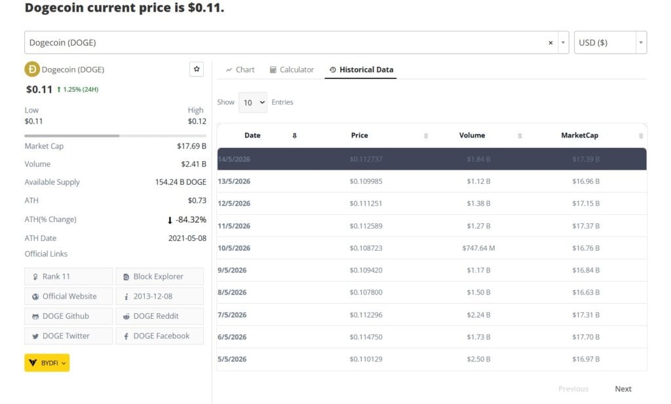Open the DOGE Facebook link
The width and height of the screenshot is (671, 404).
click(x=160, y=336)
